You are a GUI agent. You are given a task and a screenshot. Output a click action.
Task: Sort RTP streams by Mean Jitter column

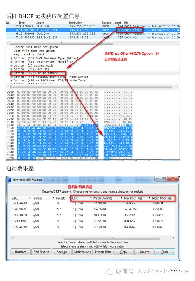162,198
